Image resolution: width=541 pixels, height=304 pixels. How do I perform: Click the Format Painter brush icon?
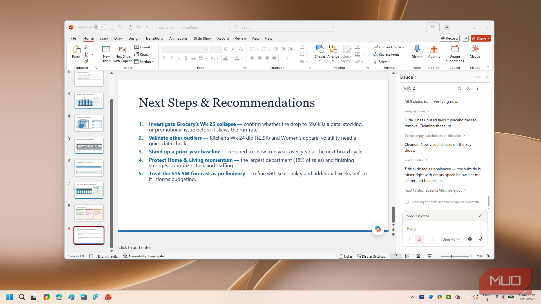click(86, 61)
